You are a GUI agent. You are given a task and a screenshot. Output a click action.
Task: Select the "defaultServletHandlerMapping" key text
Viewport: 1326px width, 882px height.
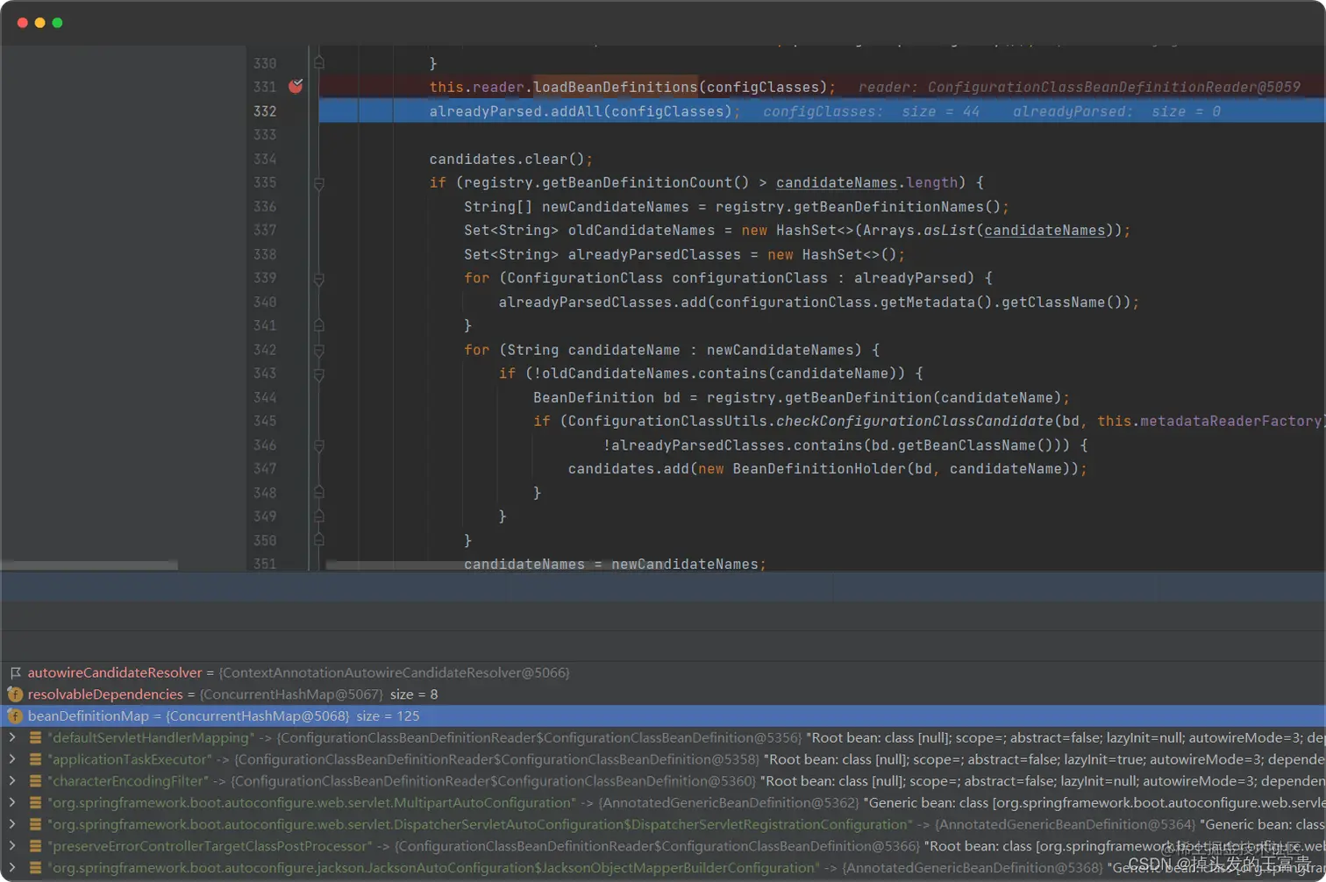(151, 738)
